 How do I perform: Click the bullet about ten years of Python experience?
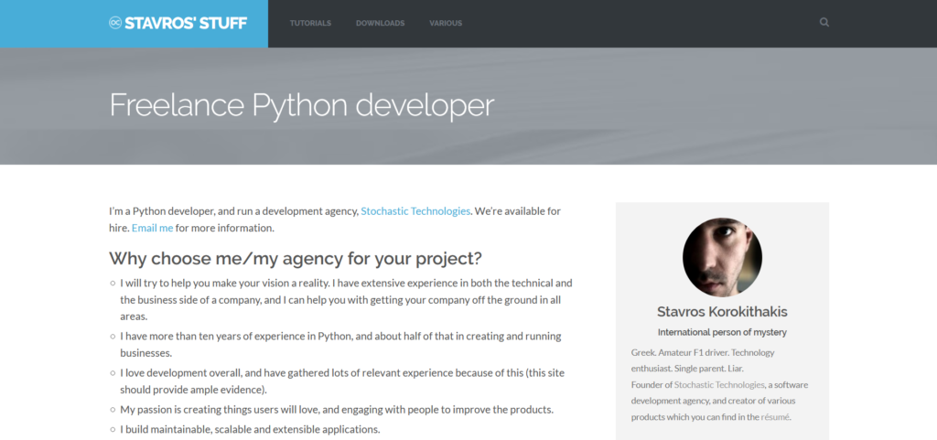coord(340,345)
